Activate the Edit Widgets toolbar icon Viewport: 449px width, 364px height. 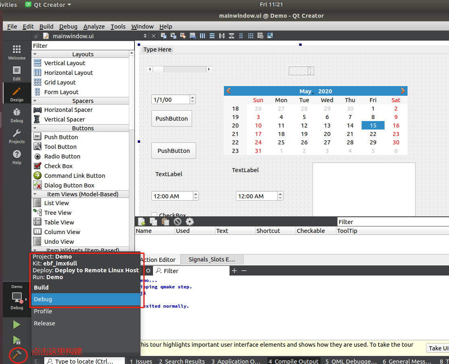tap(164, 36)
